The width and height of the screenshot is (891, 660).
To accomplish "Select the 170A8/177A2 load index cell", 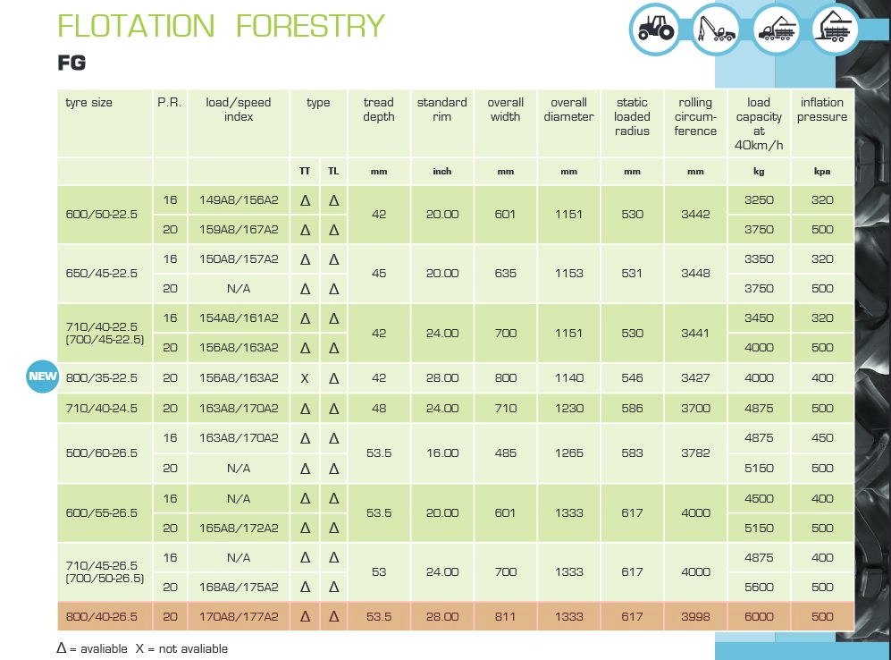I will (239, 616).
